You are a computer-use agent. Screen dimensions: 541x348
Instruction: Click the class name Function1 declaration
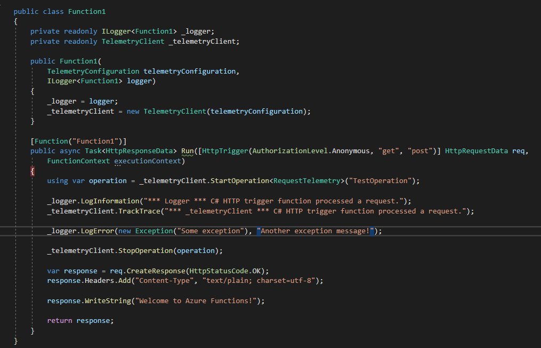[87, 11]
